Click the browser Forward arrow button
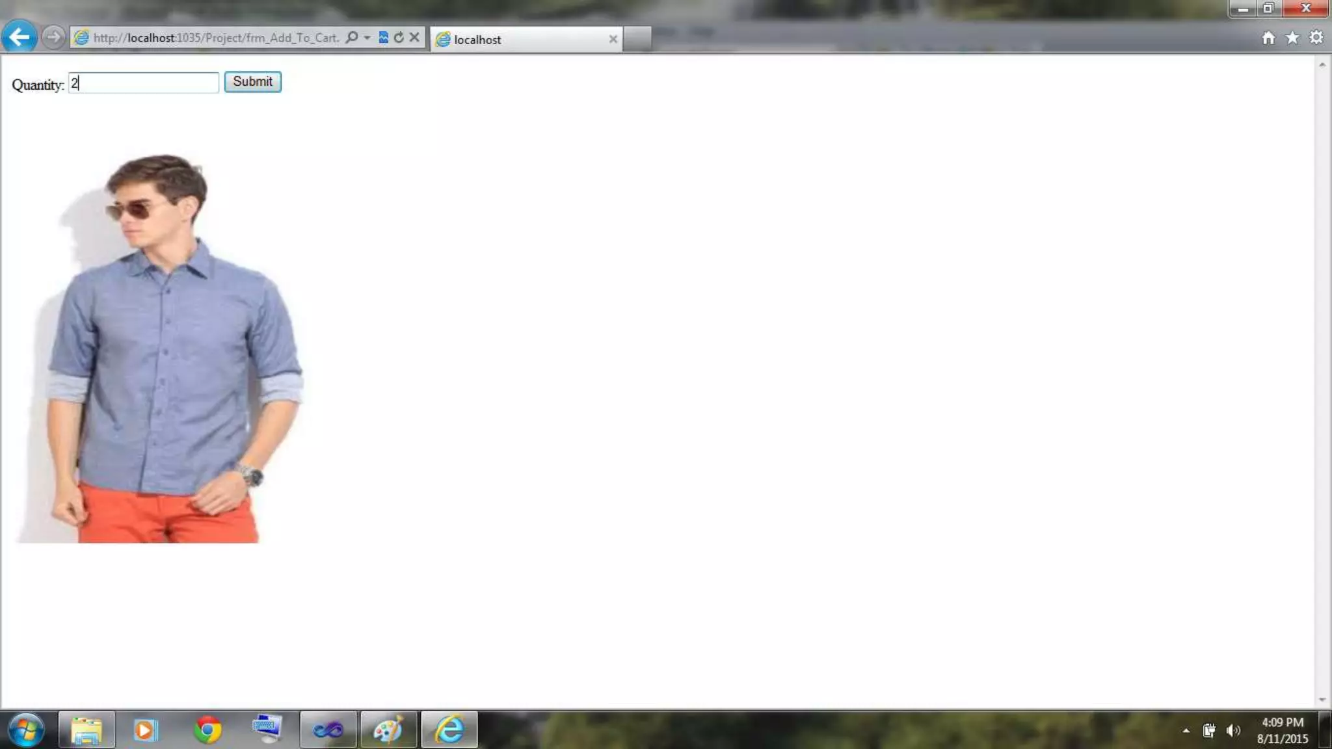The width and height of the screenshot is (1332, 749). click(53, 37)
